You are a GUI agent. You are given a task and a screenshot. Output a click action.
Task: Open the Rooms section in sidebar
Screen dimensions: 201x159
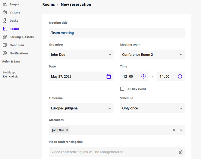point(14,29)
